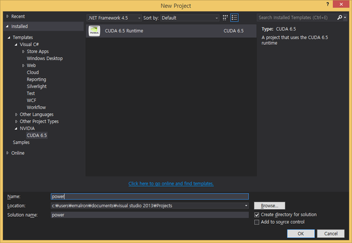The height and width of the screenshot is (243, 352).
Task: Toggle Create directory for solution checkbox
Action: coord(257,215)
